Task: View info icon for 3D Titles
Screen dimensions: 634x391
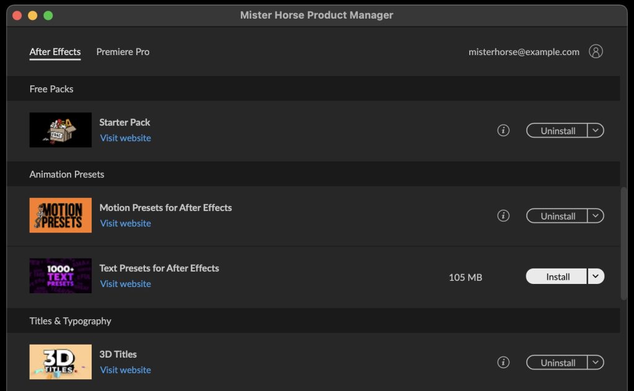Action: pyautogui.click(x=503, y=363)
